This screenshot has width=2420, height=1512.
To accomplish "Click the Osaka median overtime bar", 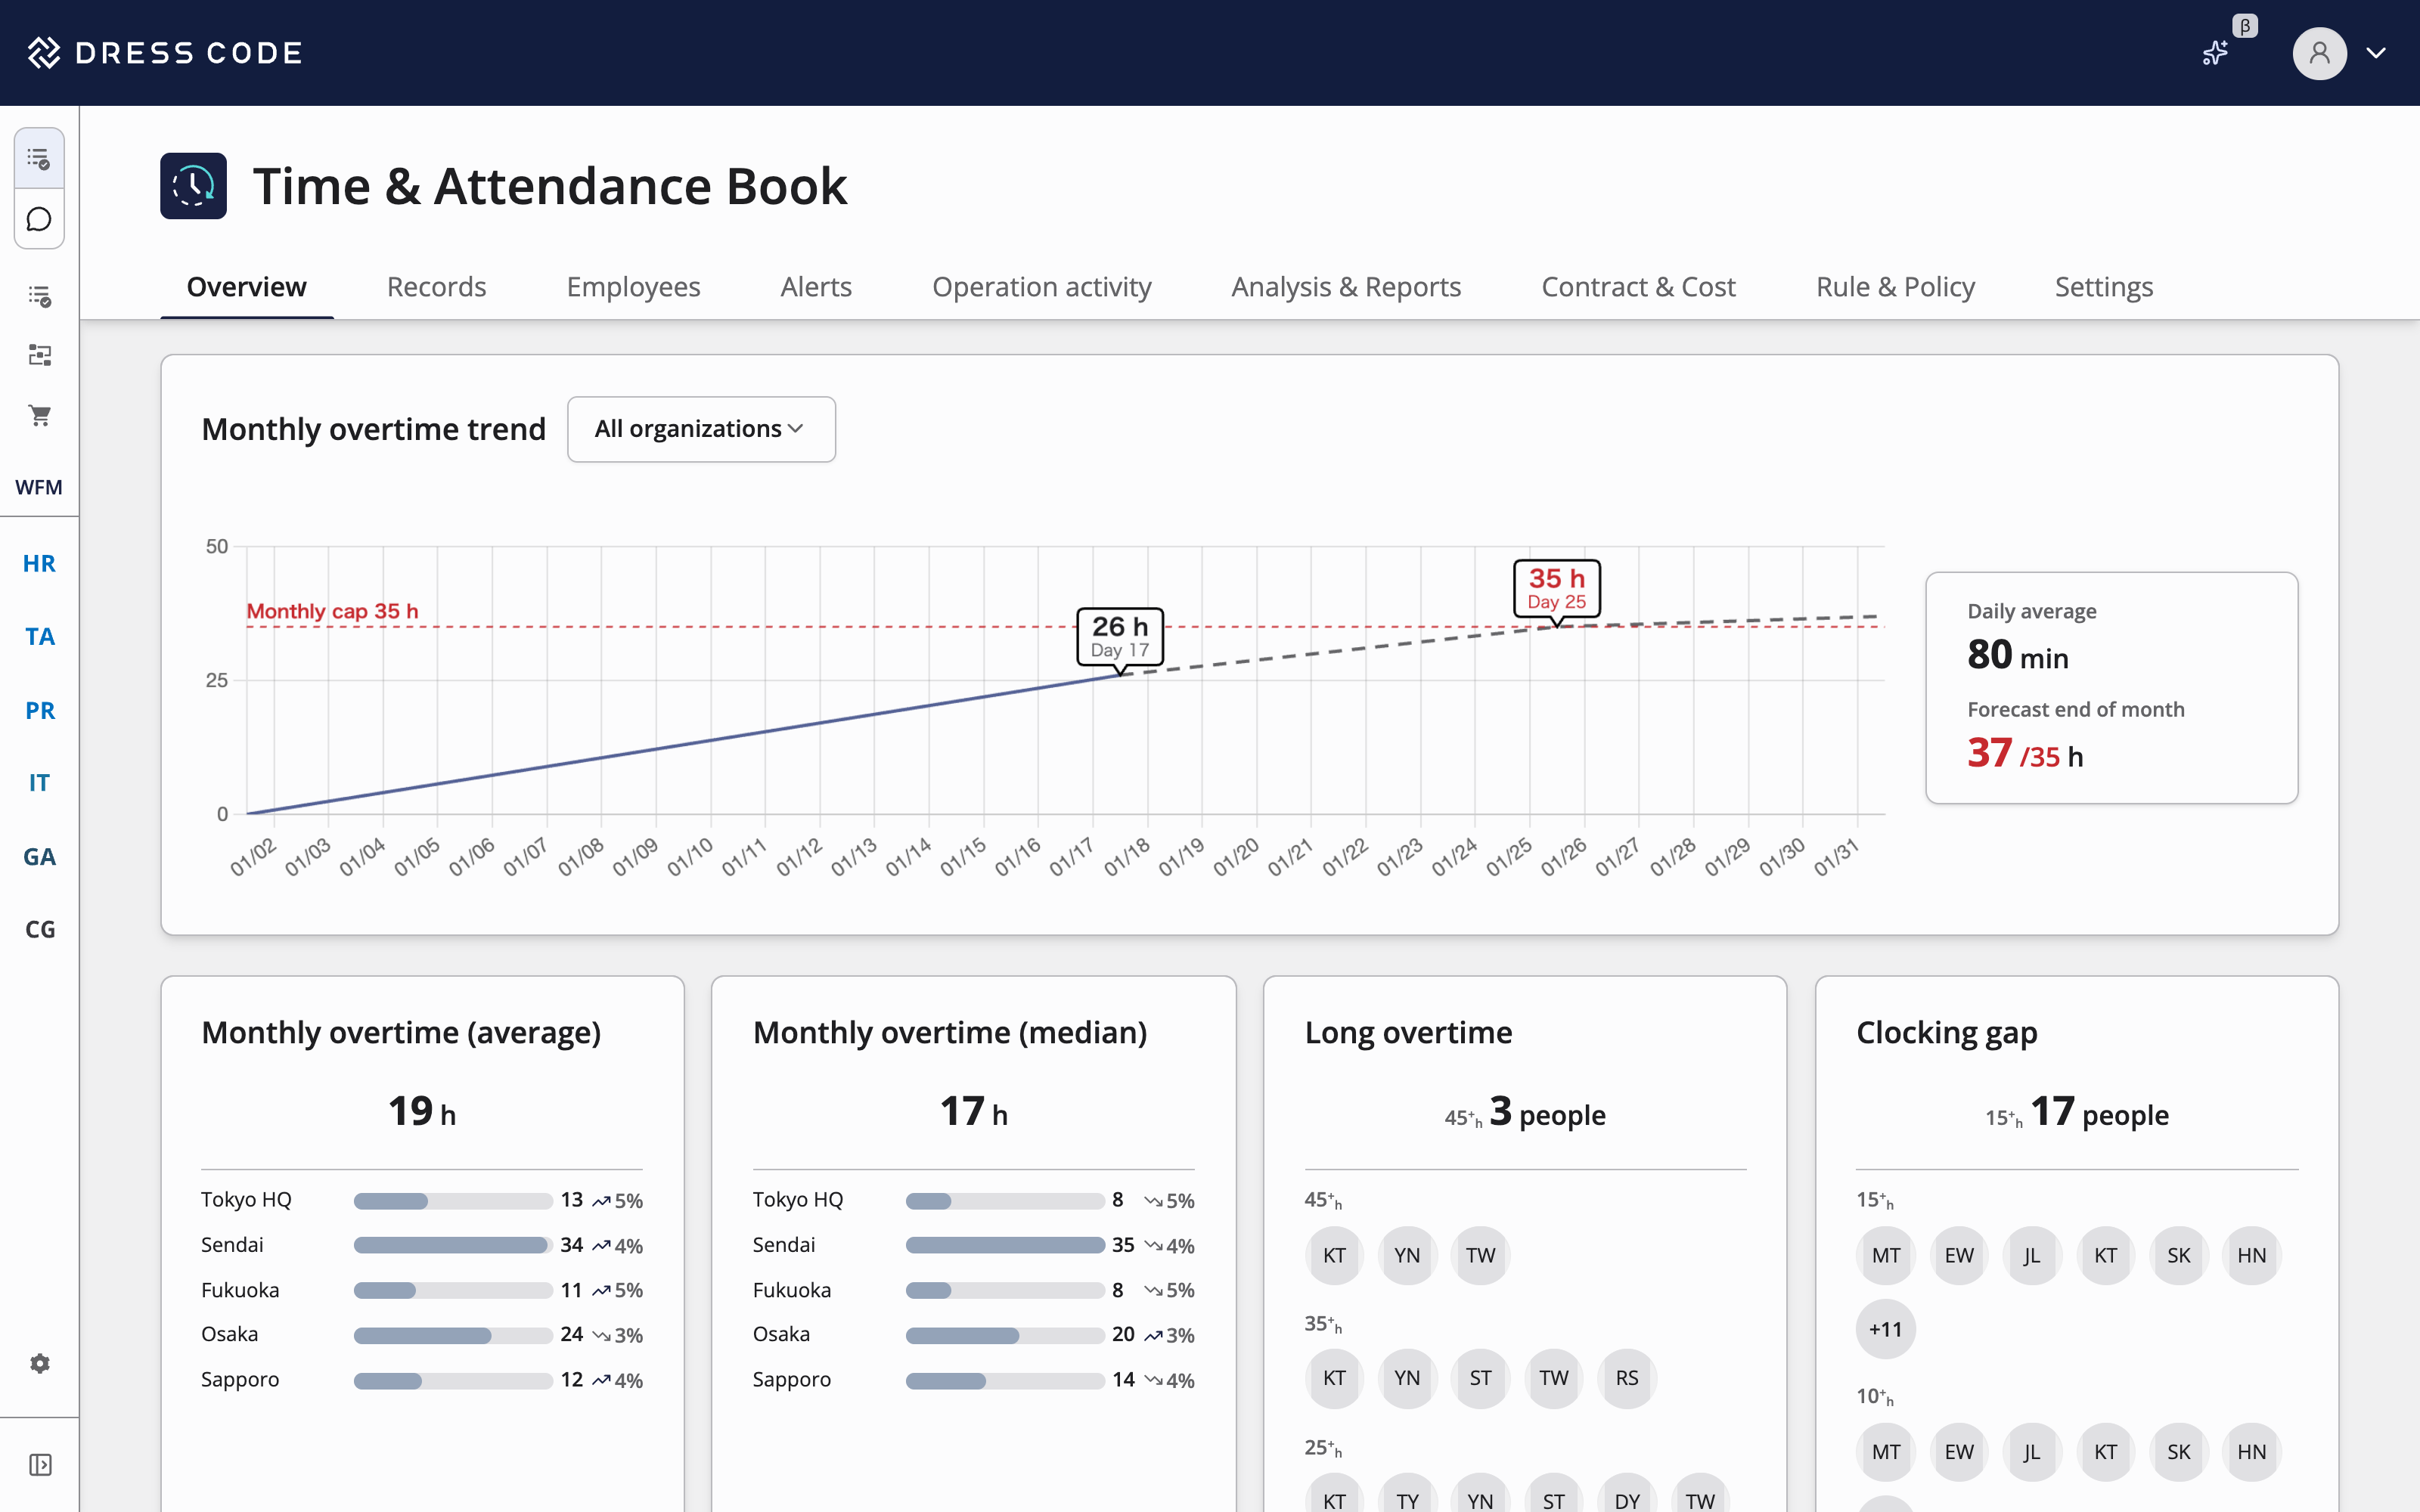I will [x=1004, y=1335].
